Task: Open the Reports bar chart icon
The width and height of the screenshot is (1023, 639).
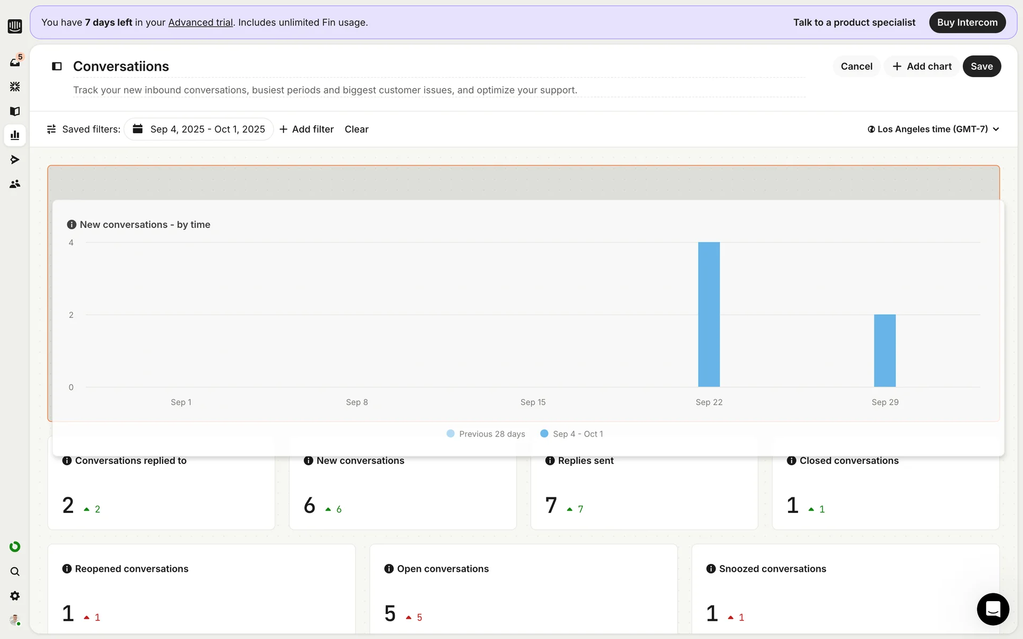Action: (x=15, y=135)
